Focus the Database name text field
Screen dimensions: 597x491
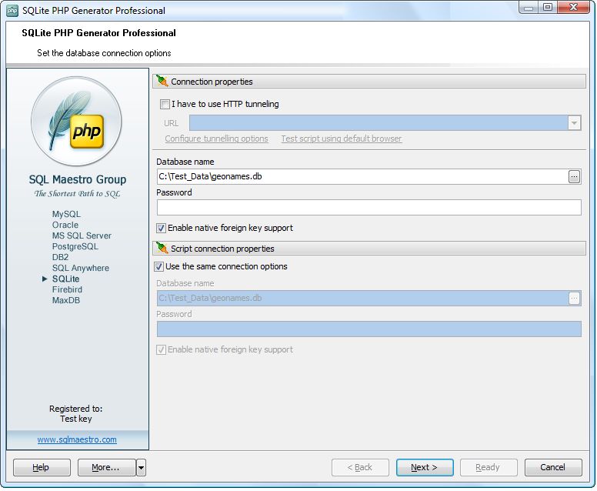coord(362,177)
